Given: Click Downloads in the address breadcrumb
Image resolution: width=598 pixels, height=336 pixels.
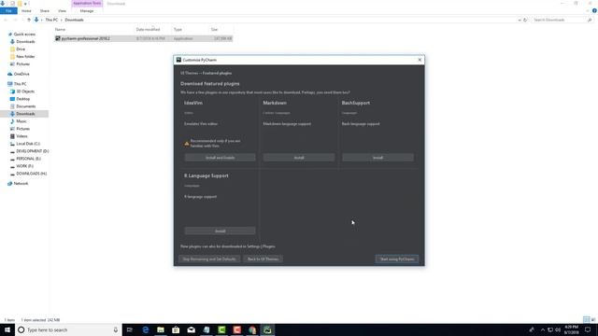Looking at the screenshot, I should pyautogui.click(x=74, y=20).
